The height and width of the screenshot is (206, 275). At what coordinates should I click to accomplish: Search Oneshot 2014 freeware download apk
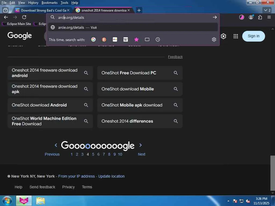click(50, 89)
